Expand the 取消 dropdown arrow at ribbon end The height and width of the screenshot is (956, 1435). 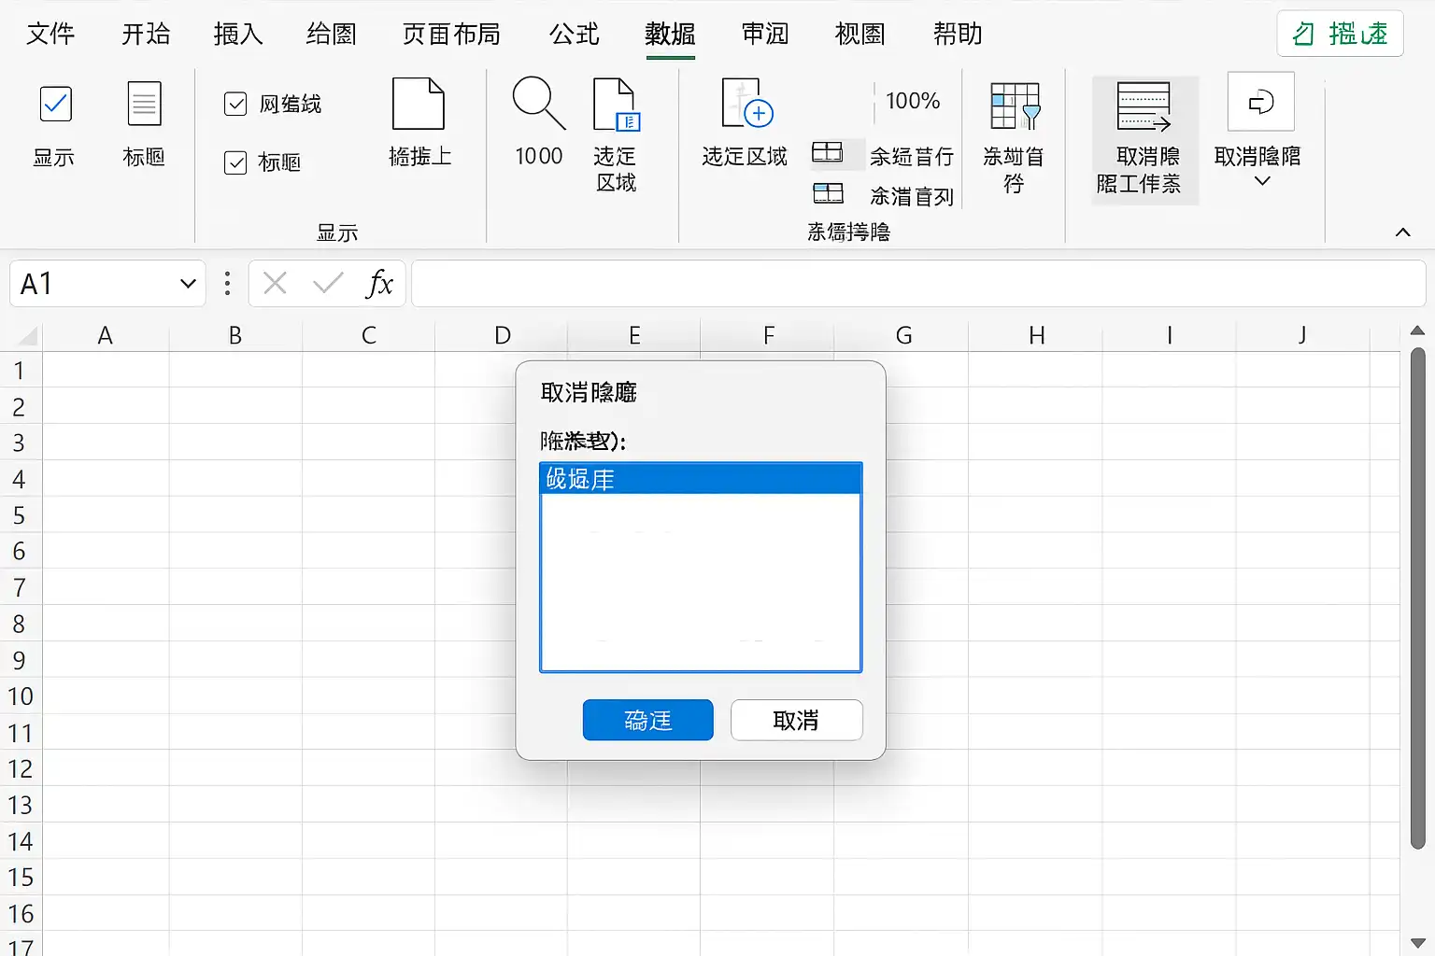(x=1261, y=181)
